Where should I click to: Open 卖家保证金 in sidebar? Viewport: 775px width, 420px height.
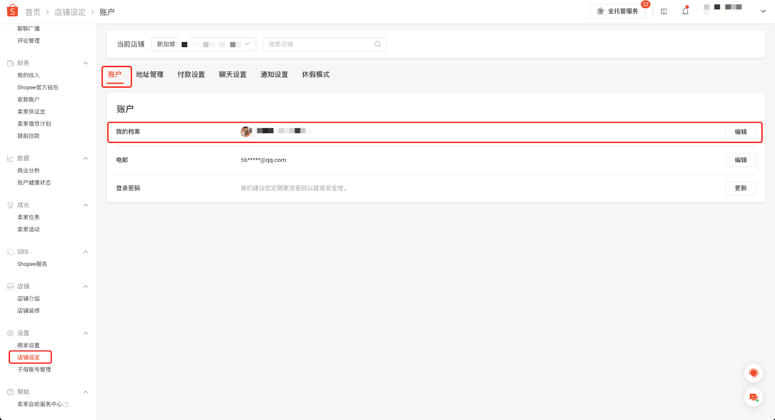click(x=31, y=112)
